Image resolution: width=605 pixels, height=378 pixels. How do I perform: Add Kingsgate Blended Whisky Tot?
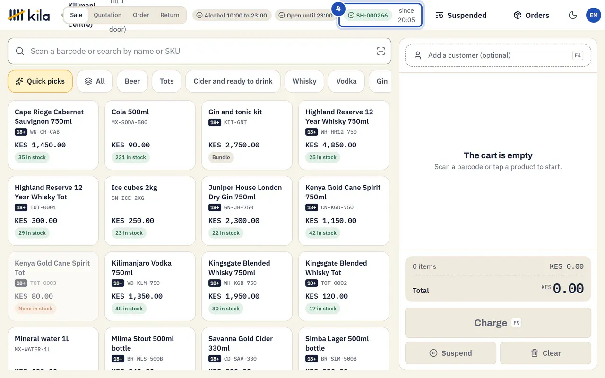pos(344,286)
